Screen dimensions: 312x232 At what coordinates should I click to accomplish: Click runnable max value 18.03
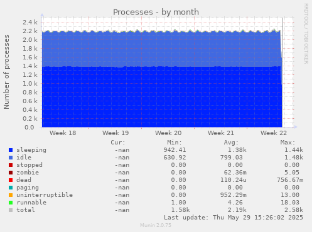290,203
